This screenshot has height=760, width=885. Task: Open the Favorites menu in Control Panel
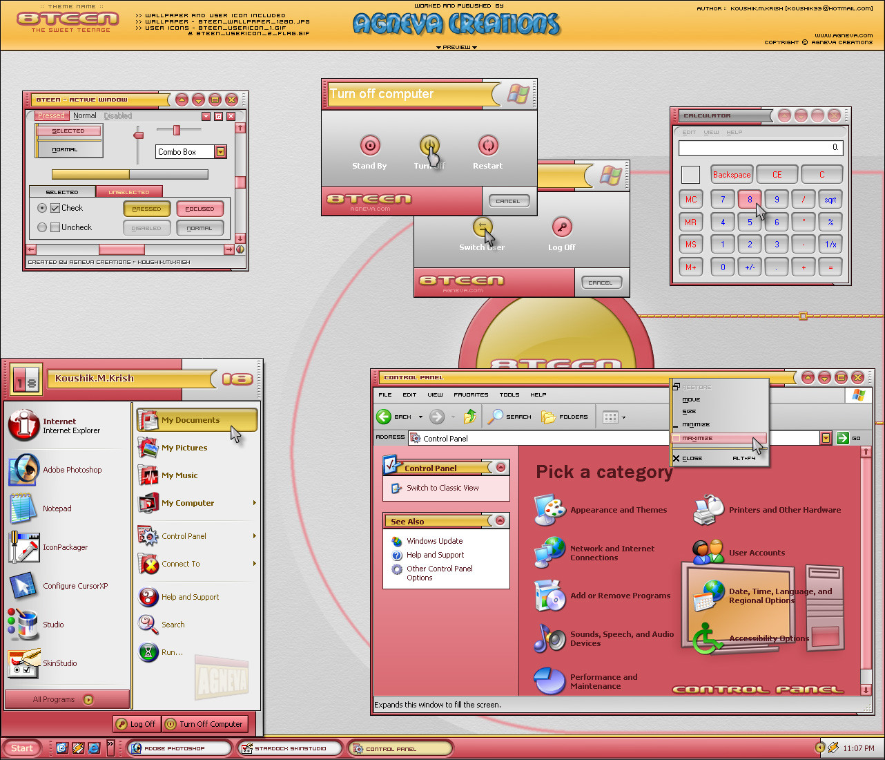click(x=471, y=395)
